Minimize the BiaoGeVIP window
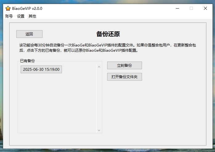This screenshot has width=215, height=152. pyautogui.click(x=177, y=8)
